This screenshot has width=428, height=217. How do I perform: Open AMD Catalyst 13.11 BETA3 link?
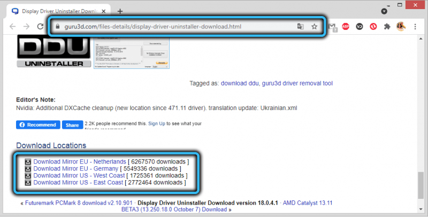[x=227, y=206]
